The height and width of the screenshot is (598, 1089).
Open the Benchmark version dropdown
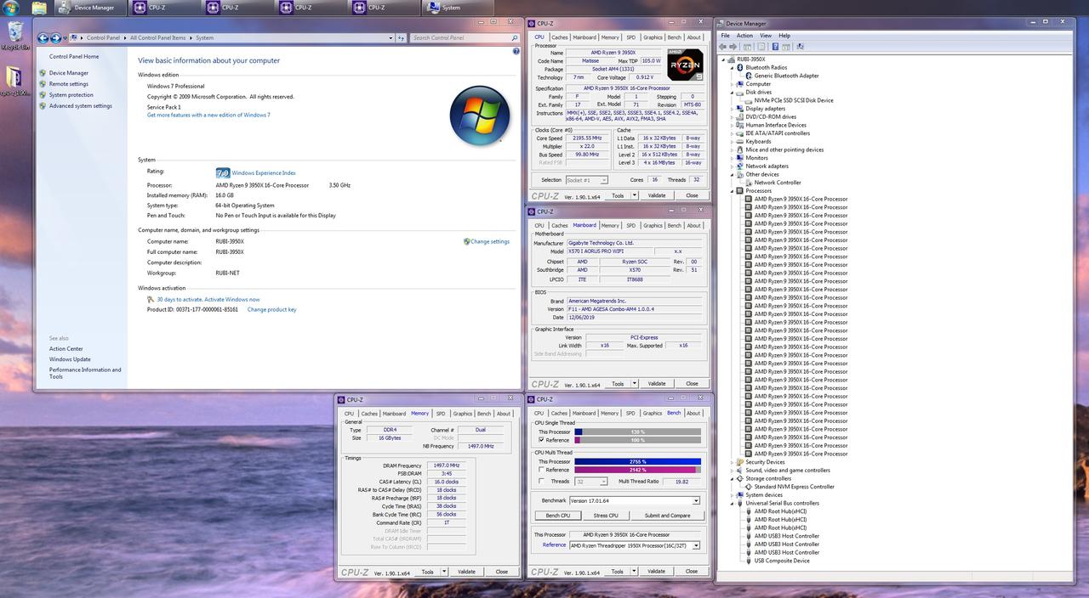634,501
